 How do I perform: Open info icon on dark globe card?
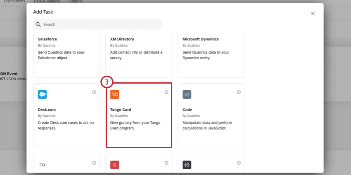point(239,163)
